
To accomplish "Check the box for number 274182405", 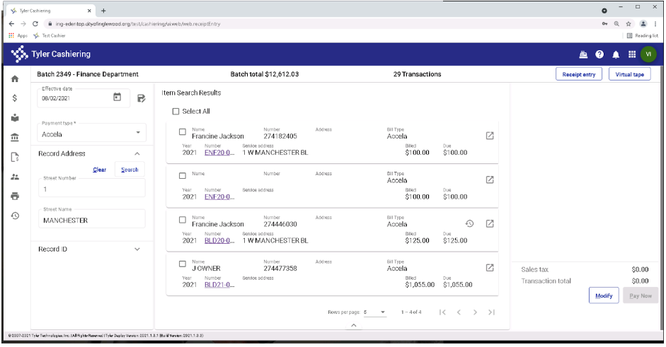I will [x=183, y=132].
